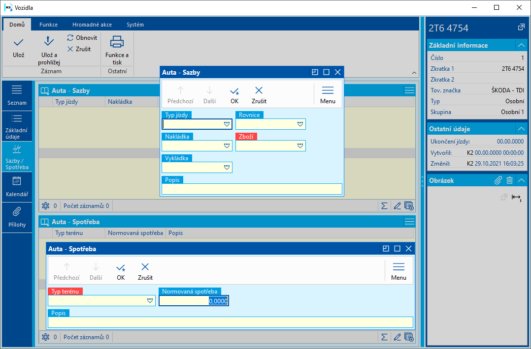Open the Seznam sidebar section
This screenshot has width=531, height=349.
click(x=17, y=95)
